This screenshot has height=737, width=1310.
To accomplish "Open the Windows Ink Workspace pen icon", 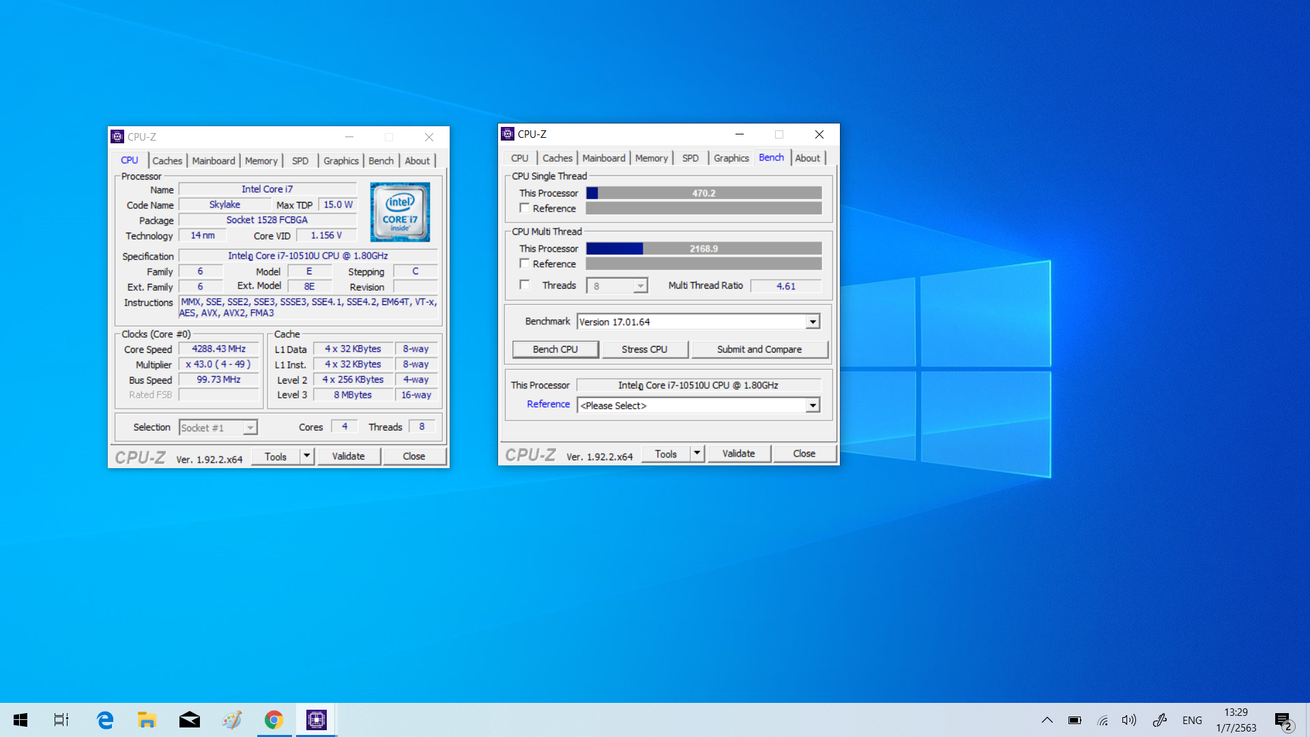I will (1159, 720).
